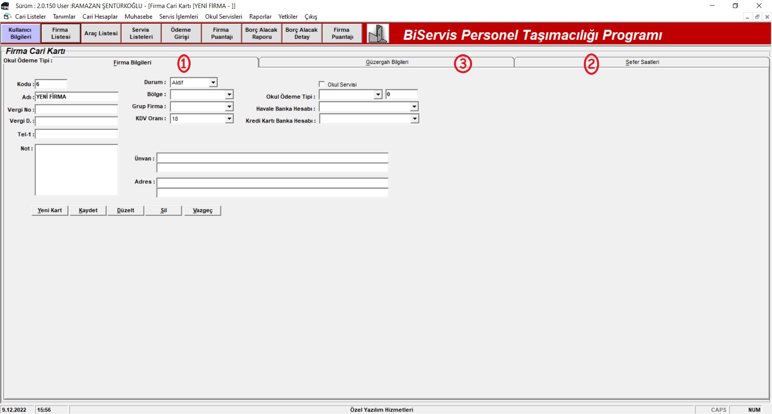Open the Raporlar menu

coord(260,16)
